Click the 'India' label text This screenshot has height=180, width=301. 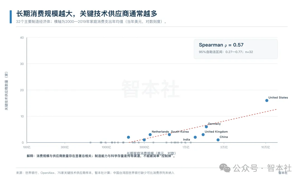[186, 140]
